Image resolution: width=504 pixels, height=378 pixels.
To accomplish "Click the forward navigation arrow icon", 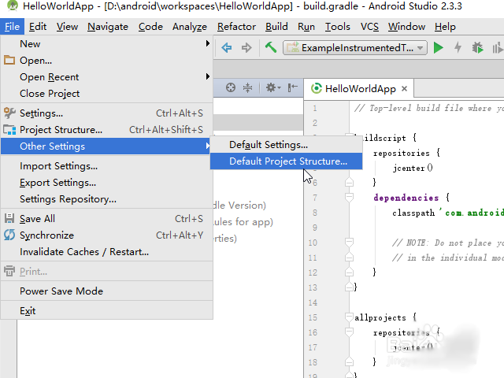I will tap(246, 48).
